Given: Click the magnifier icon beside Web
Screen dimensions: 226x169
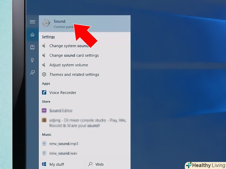Looking at the screenshot, I should [x=90, y=164].
